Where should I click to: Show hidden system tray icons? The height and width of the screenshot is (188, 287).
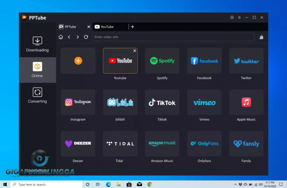[235, 184]
